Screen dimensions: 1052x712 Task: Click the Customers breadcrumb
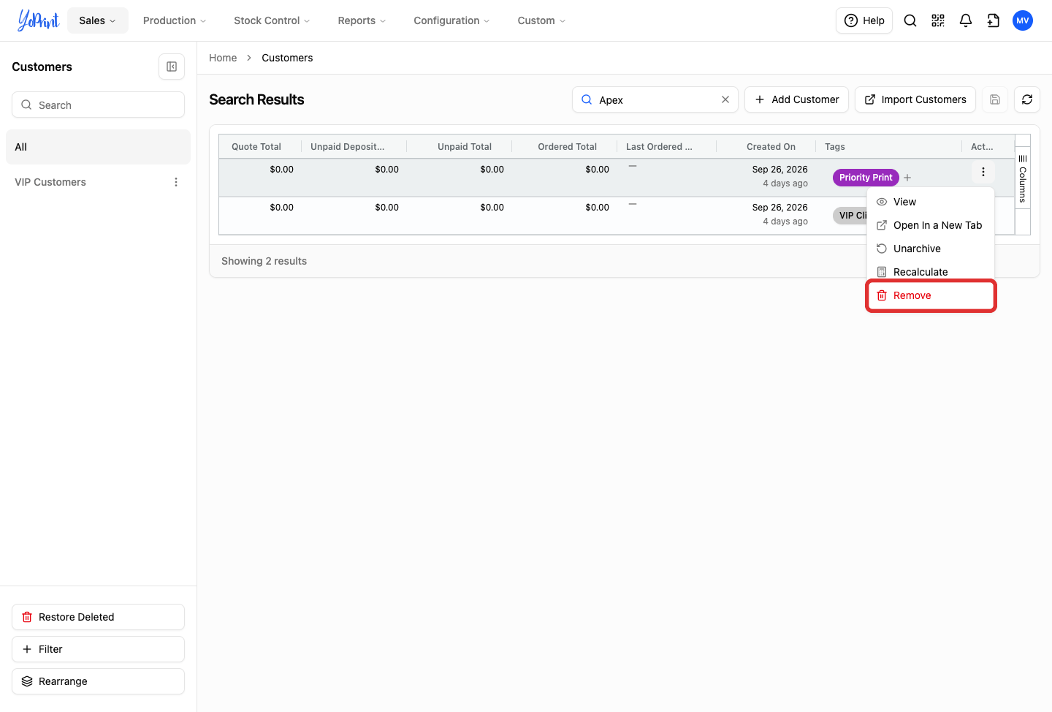tap(287, 58)
